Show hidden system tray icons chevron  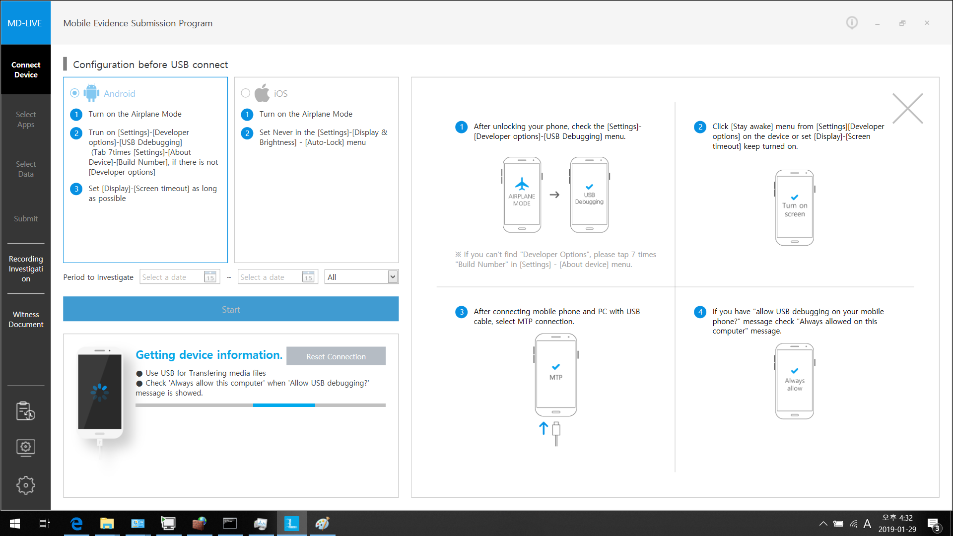823,524
